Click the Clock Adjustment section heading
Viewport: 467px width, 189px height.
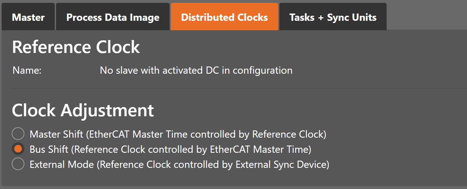coord(83,110)
